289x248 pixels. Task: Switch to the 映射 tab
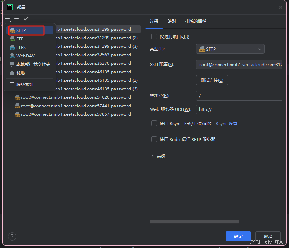point(172,21)
